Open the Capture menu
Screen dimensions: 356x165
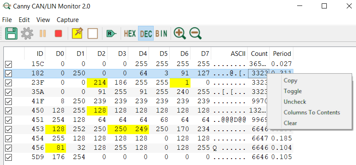coord(68,20)
